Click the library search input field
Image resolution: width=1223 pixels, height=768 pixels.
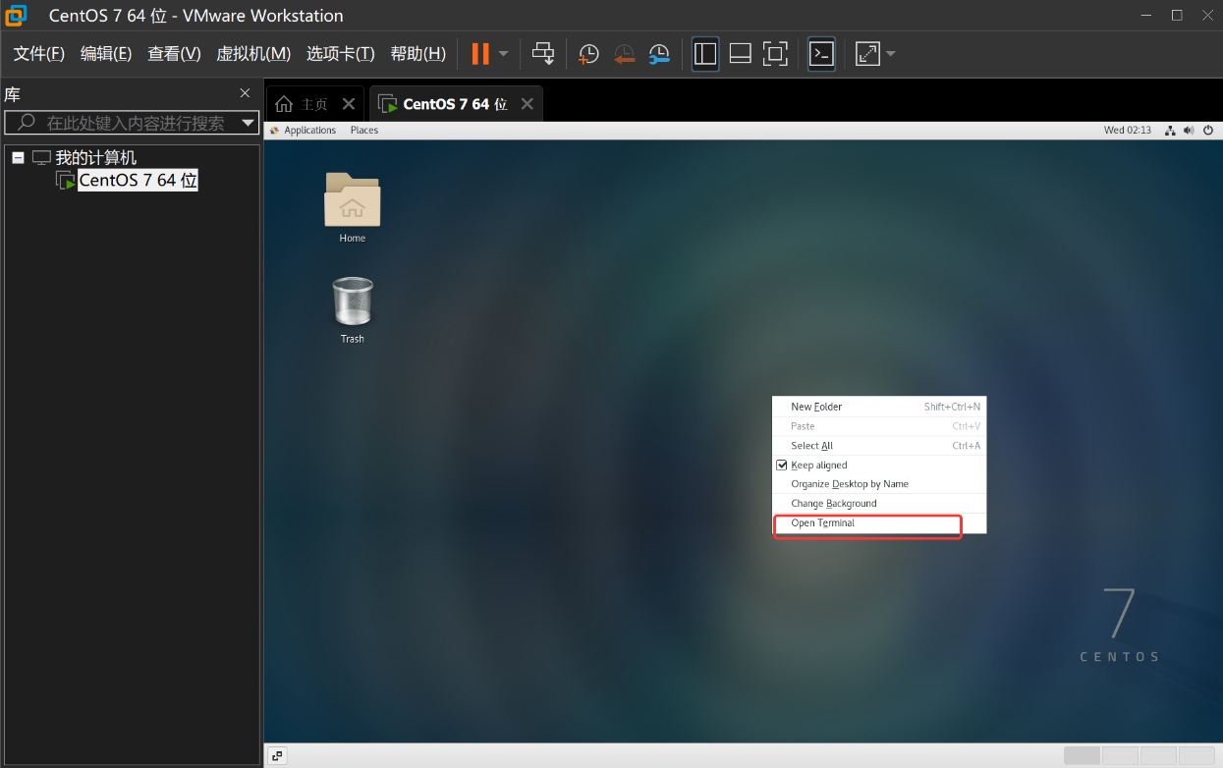point(128,122)
